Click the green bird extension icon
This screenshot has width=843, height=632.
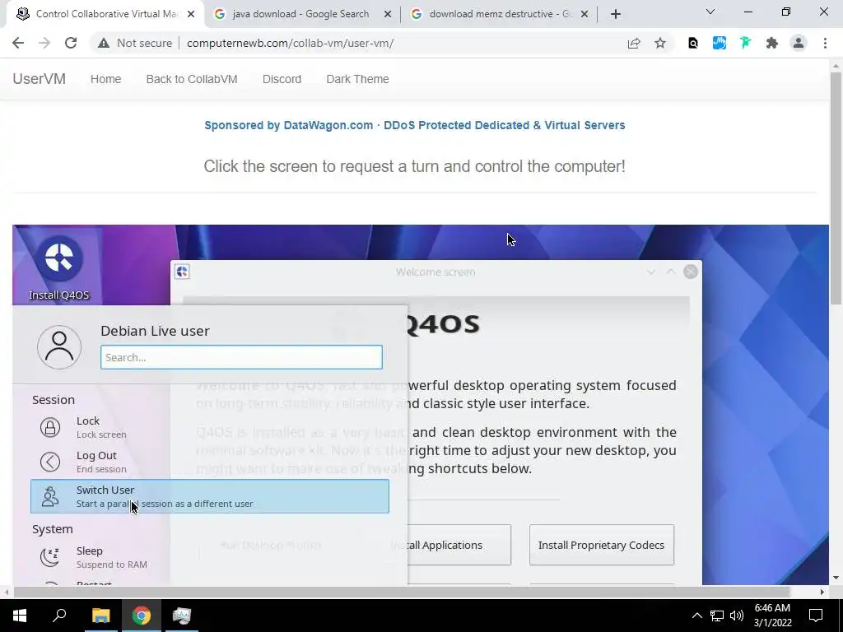tap(745, 43)
